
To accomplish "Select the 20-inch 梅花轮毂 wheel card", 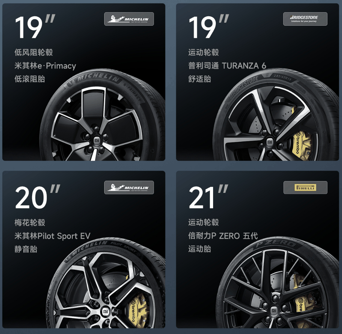I will click(84, 250).
